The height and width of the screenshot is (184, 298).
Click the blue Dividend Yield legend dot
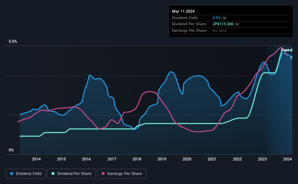(12, 173)
